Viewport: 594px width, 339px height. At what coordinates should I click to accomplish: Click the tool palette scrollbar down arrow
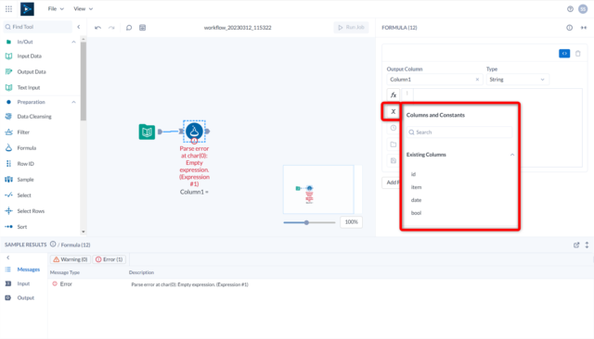click(x=84, y=232)
